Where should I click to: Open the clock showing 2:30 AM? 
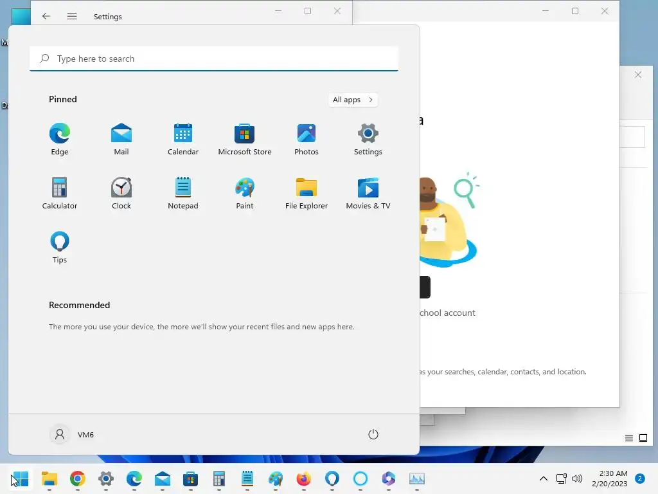click(610, 479)
